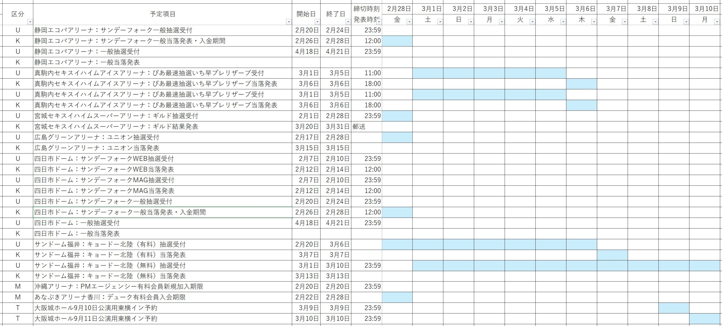Click shaded 2月28日 cell in あなぶきアリーナ香川 row
The width and height of the screenshot is (722, 326).
pyautogui.click(x=397, y=298)
